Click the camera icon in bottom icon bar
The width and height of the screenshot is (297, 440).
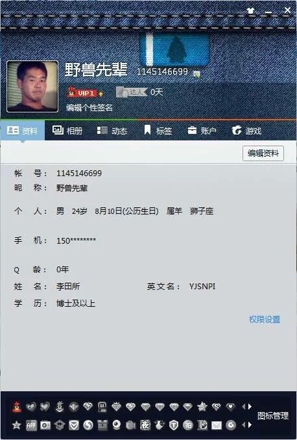(x=45, y=426)
